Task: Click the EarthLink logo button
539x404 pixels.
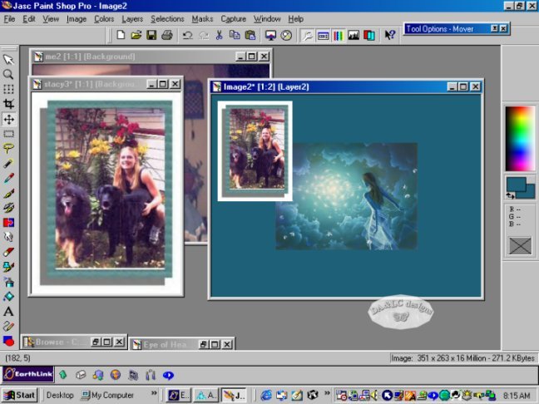Action: point(27,374)
